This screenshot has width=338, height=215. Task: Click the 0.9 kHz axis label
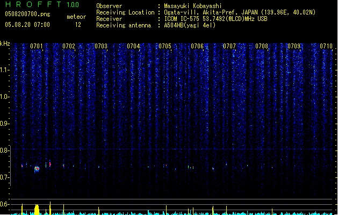click(x=5, y=124)
